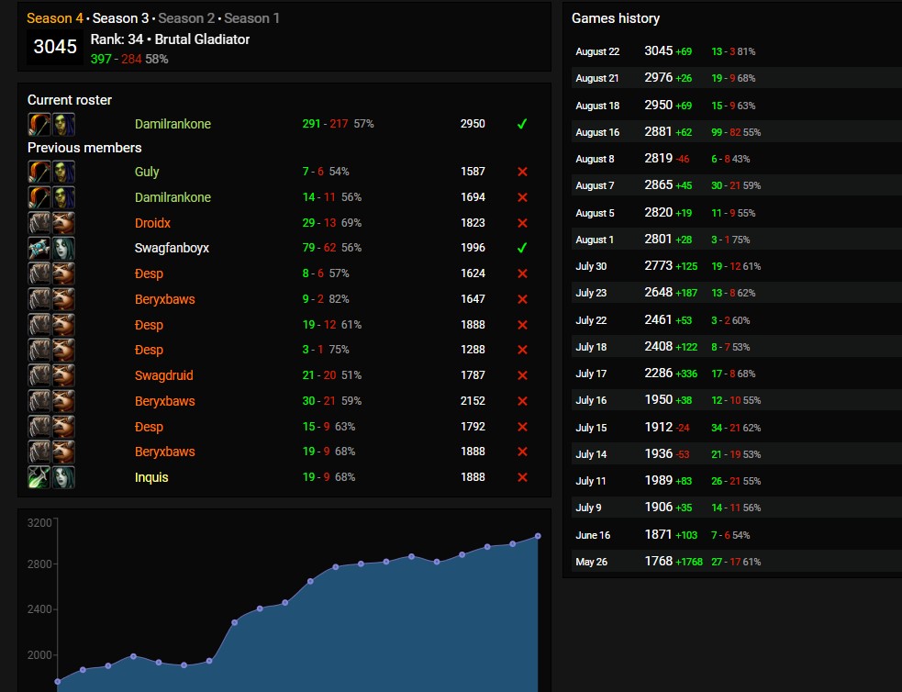
Task: Click the red X in Beryxbaws's 19 - 9 row
Action: (522, 452)
